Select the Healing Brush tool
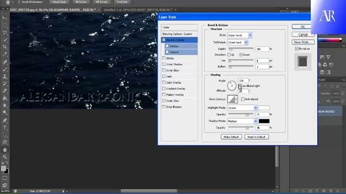The image size is (346, 194). (5, 62)
